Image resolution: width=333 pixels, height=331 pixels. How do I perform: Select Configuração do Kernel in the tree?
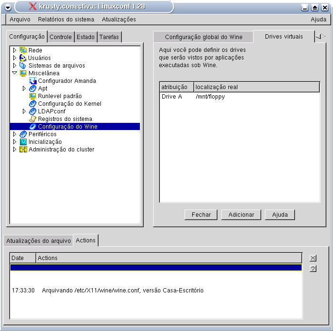[69, 104]
